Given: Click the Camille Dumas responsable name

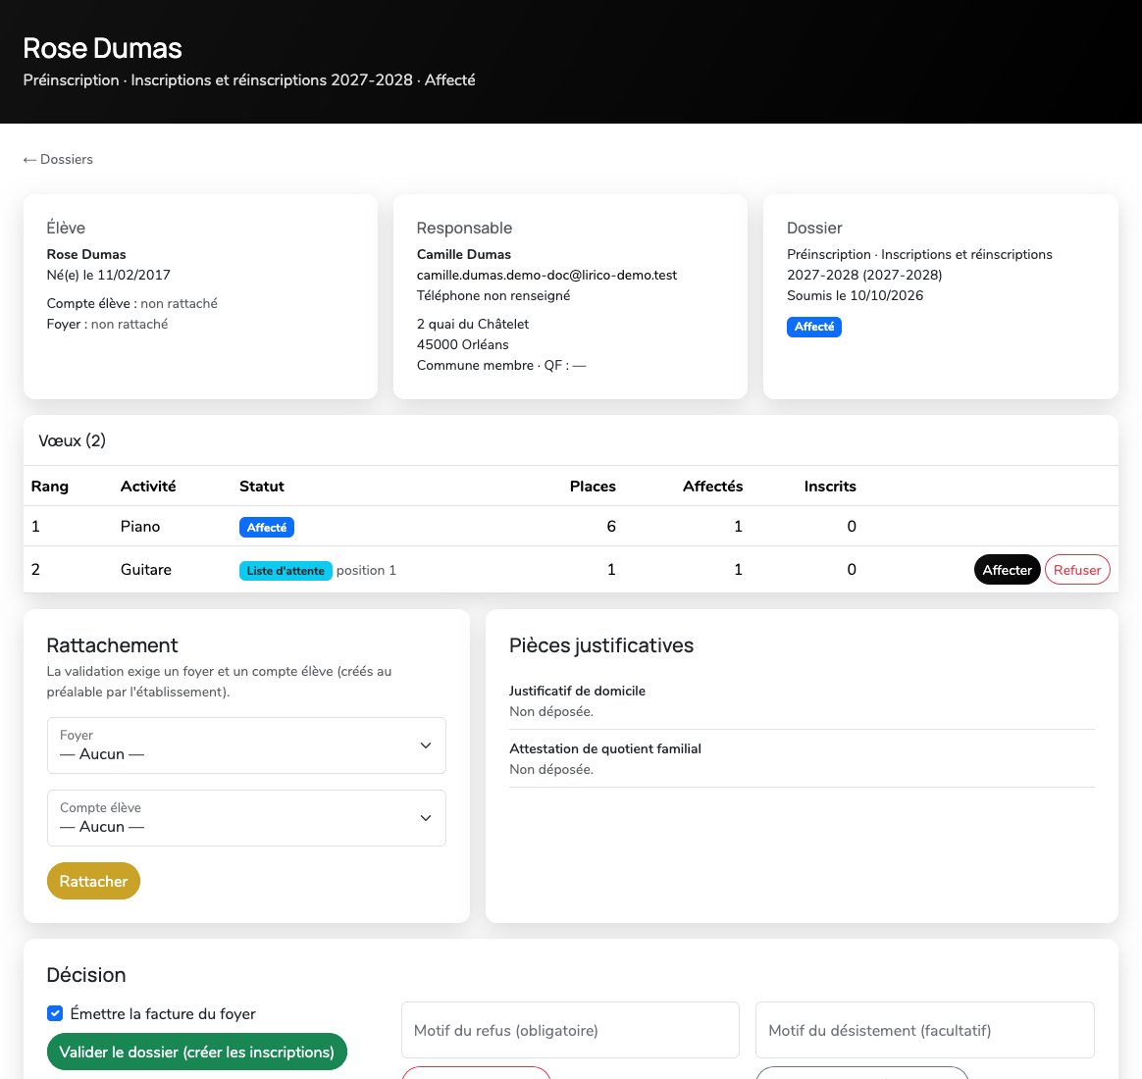Looking at the screenshot, I should pos(463,254).
